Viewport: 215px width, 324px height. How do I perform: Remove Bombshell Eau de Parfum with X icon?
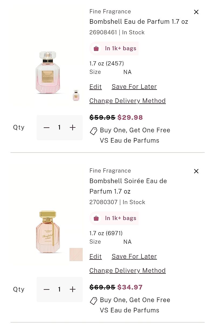(196, 12)
